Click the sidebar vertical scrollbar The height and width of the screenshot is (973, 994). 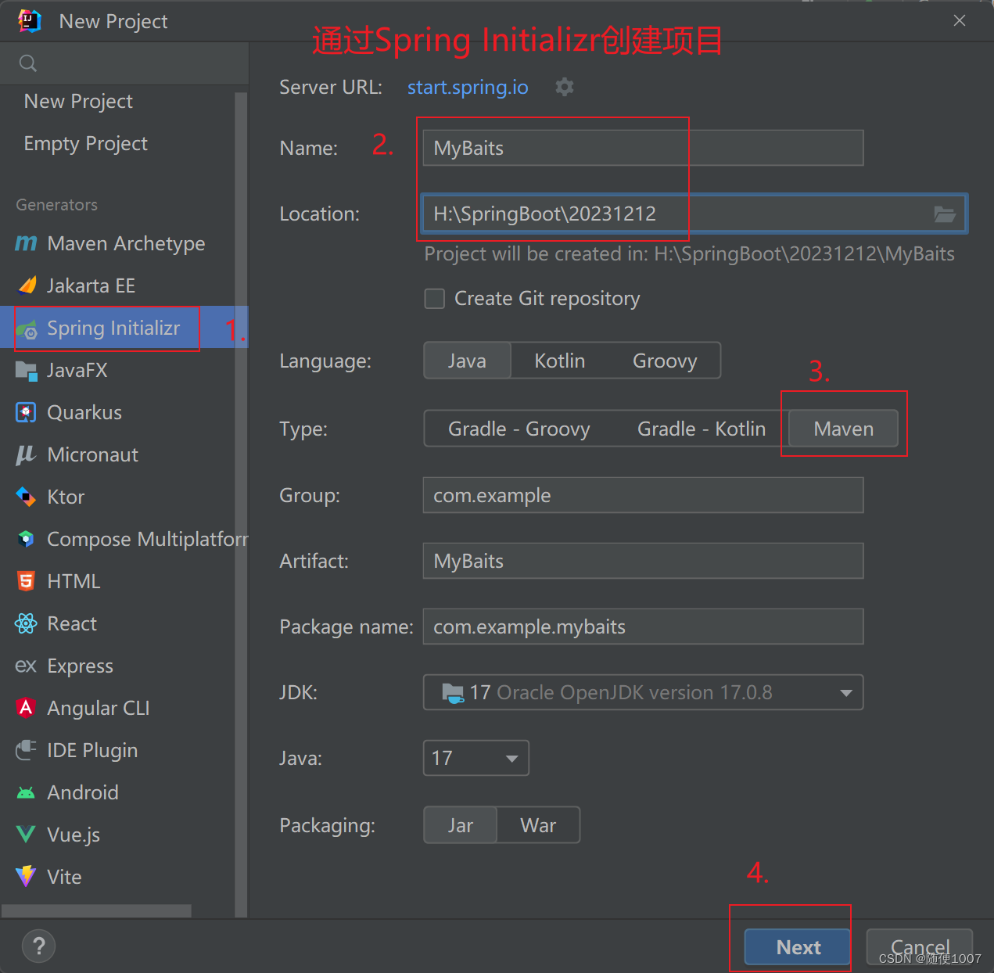click(x=241, y=504)
